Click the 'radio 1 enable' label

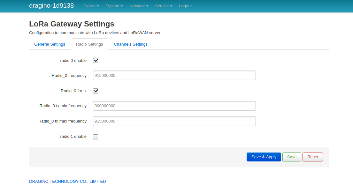73,137
